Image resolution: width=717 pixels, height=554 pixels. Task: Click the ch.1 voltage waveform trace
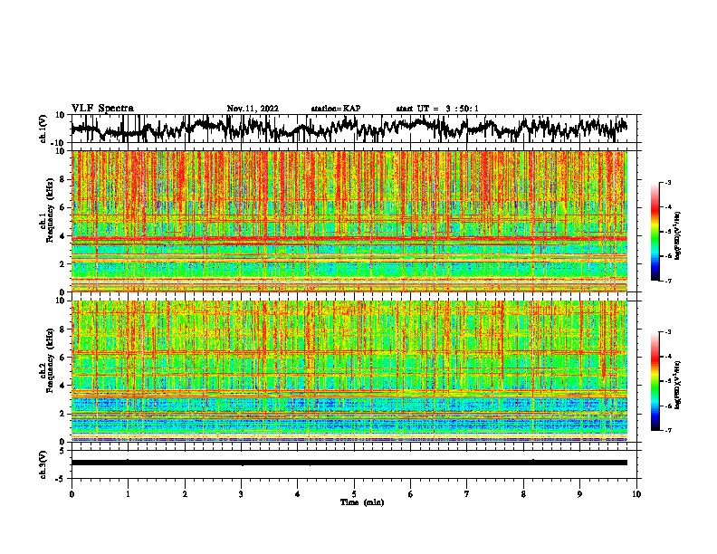[349, 128]
